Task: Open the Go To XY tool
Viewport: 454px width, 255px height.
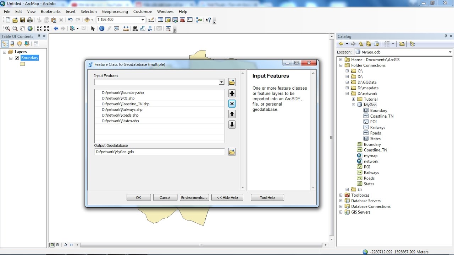Action: click(150, 29)
